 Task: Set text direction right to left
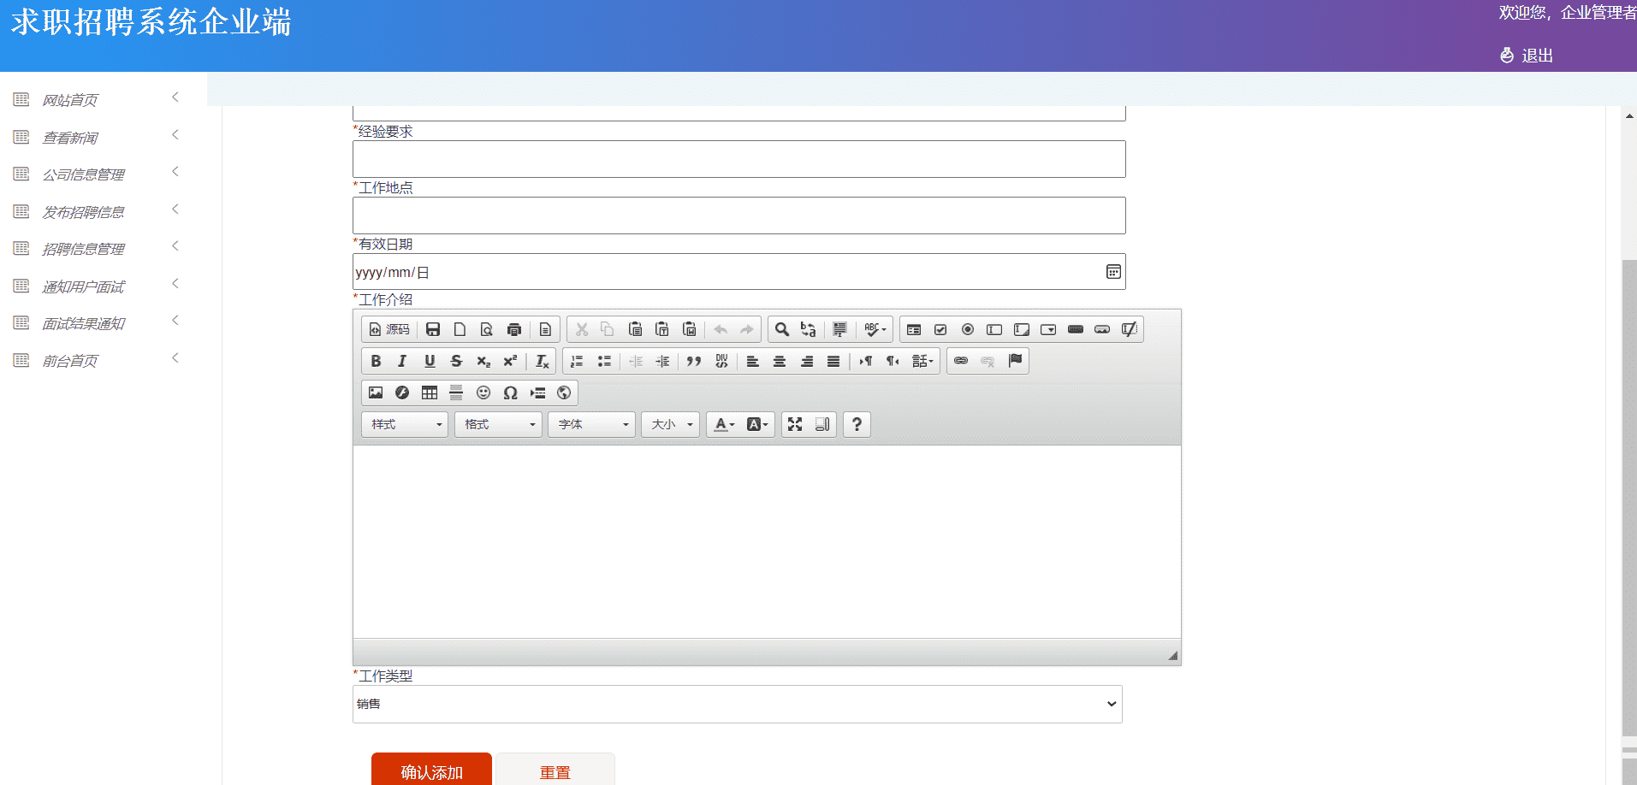click(x=893, y=361)
